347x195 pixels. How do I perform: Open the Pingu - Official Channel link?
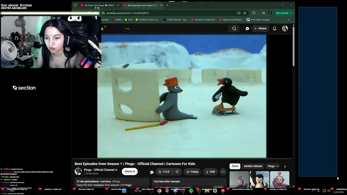pyautogui.click(x=99, y=170)
